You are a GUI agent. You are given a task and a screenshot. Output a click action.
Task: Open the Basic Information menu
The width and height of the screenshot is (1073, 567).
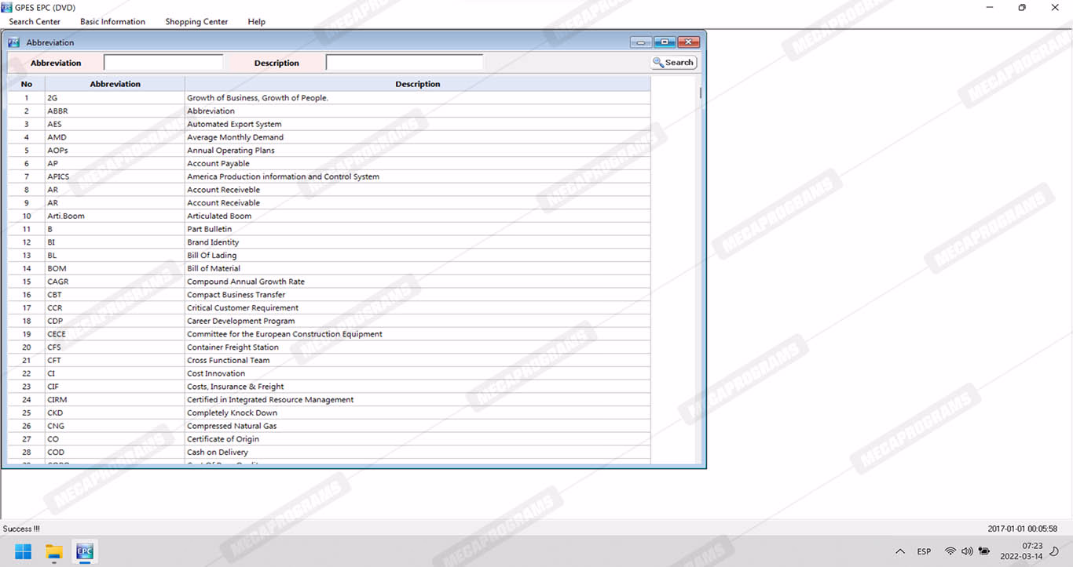112,22
